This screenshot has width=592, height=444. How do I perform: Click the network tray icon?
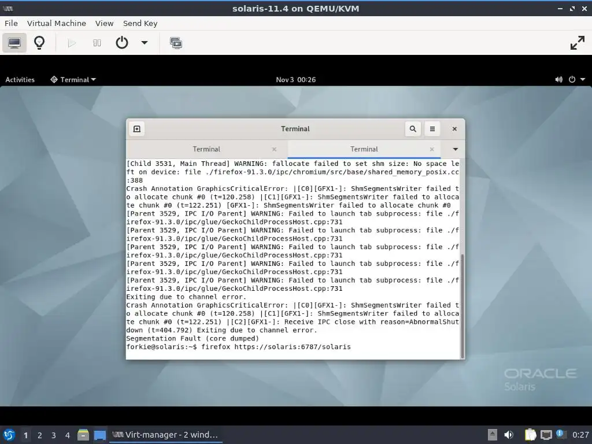tap(546, 435)
